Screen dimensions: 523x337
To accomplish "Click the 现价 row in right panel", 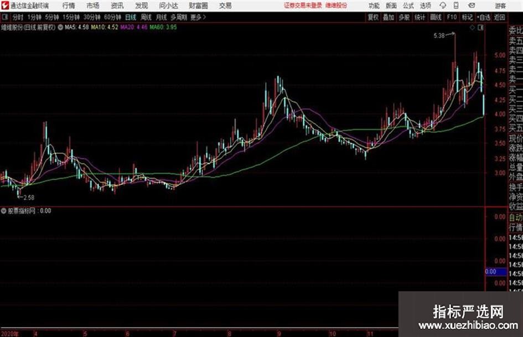I will (516, 138).
